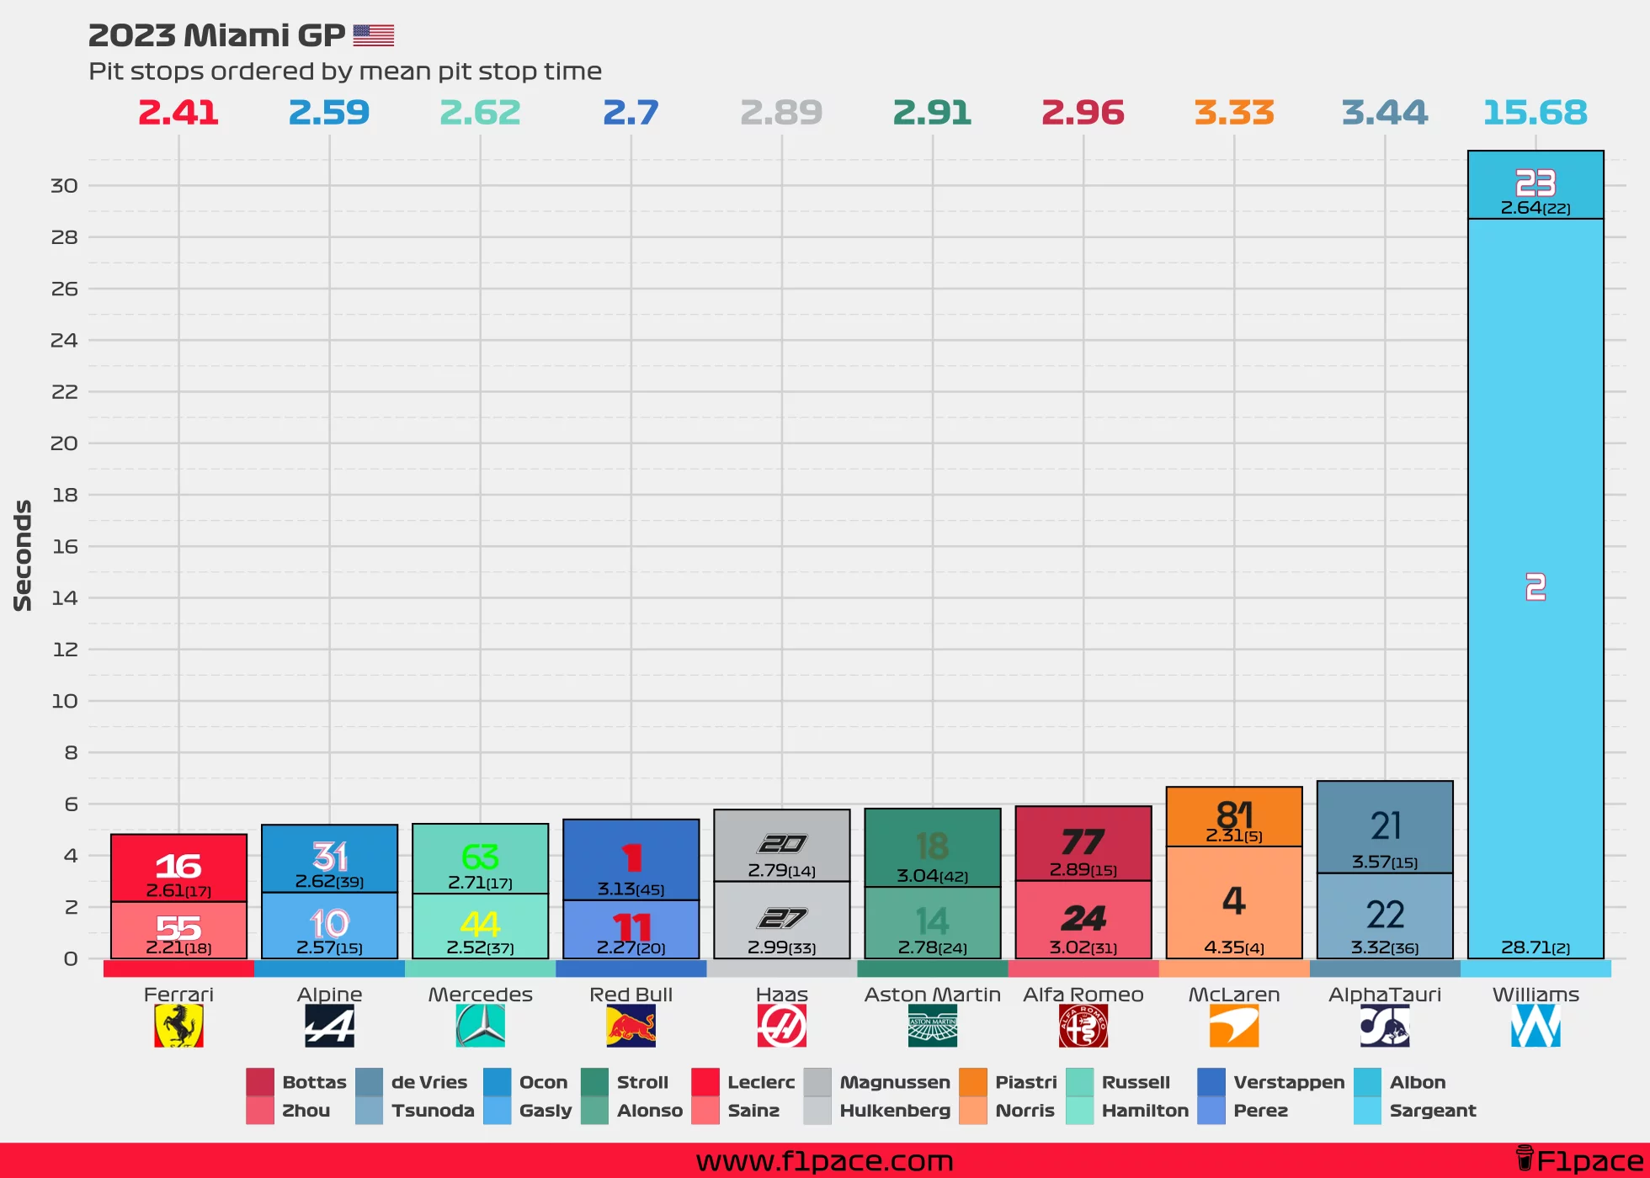Select the de Vries legend swatch
The width and height of the screenshot is (1650, 1178).
pos(369,1082)
